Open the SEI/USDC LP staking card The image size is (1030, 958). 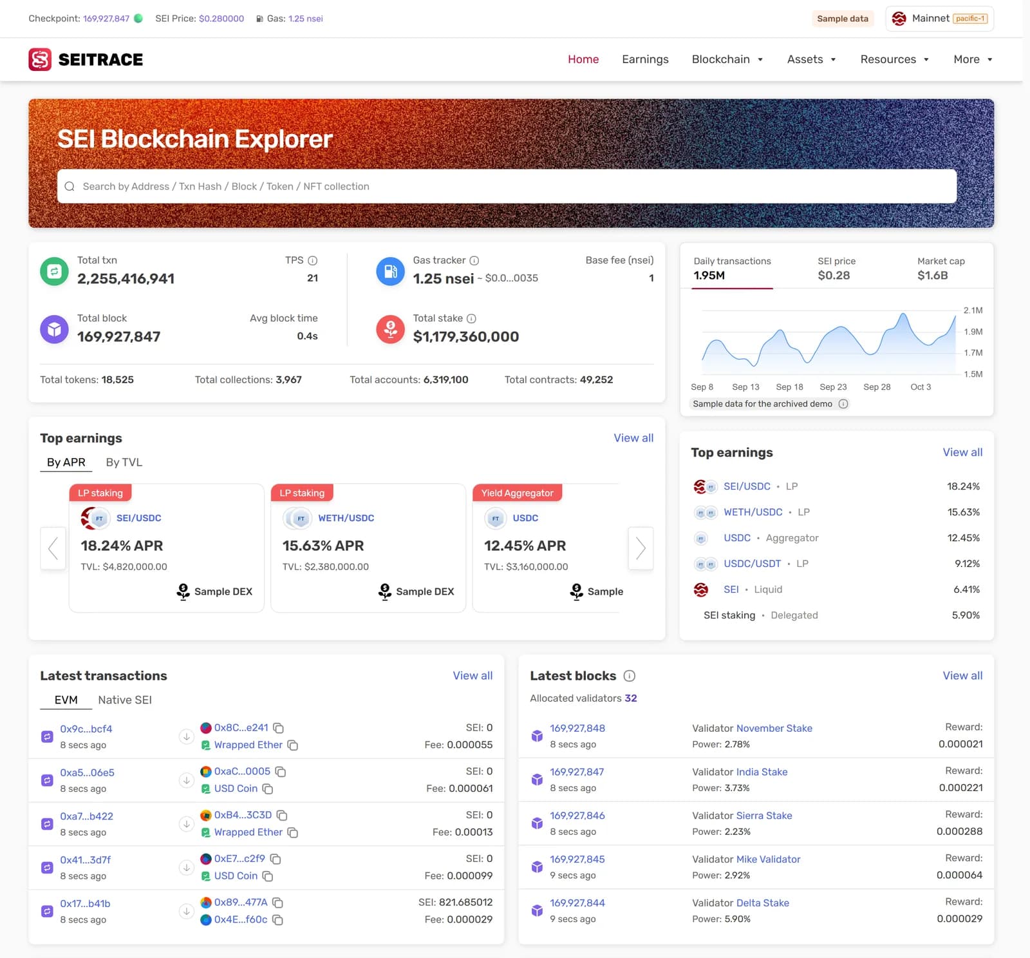[x=167, y=548]
